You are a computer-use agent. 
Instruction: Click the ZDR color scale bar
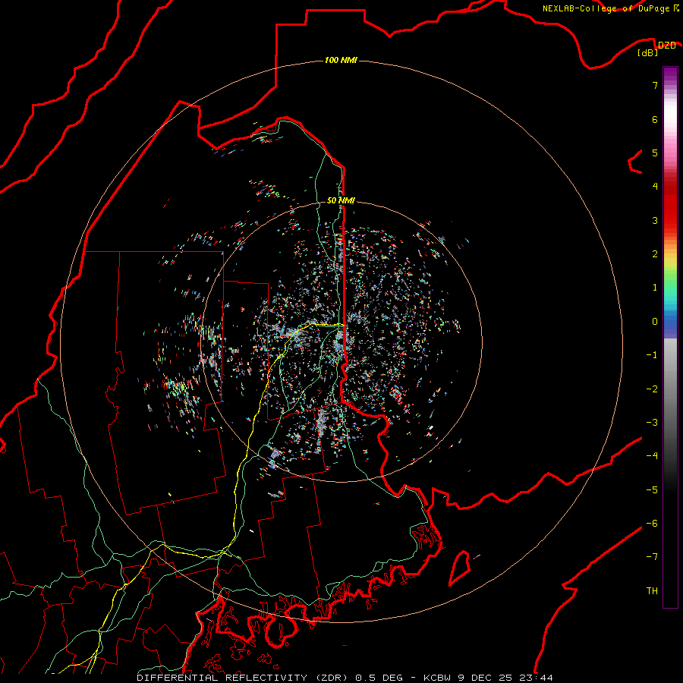(x=670, y=337)
